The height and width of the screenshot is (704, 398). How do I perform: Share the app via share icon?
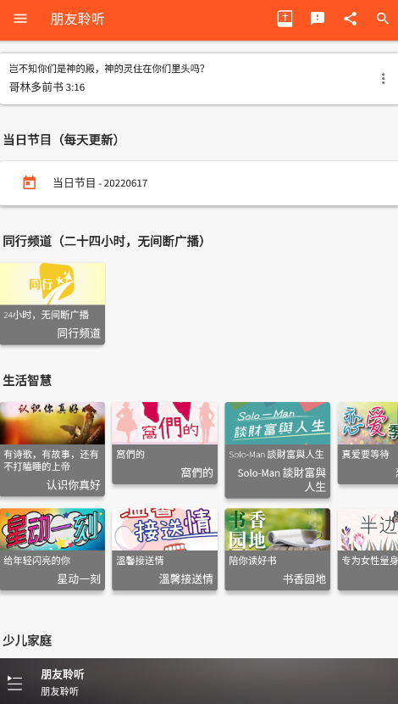[350, 19]
